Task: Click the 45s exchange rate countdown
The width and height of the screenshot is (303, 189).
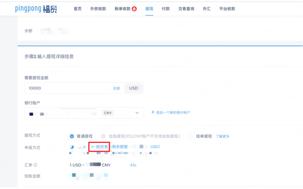Action: (133, 165)
